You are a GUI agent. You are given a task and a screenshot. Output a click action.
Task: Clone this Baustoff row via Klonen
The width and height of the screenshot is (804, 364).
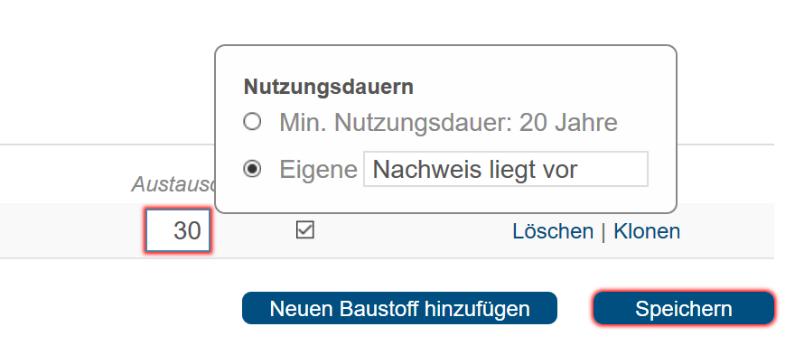(647, 231)
